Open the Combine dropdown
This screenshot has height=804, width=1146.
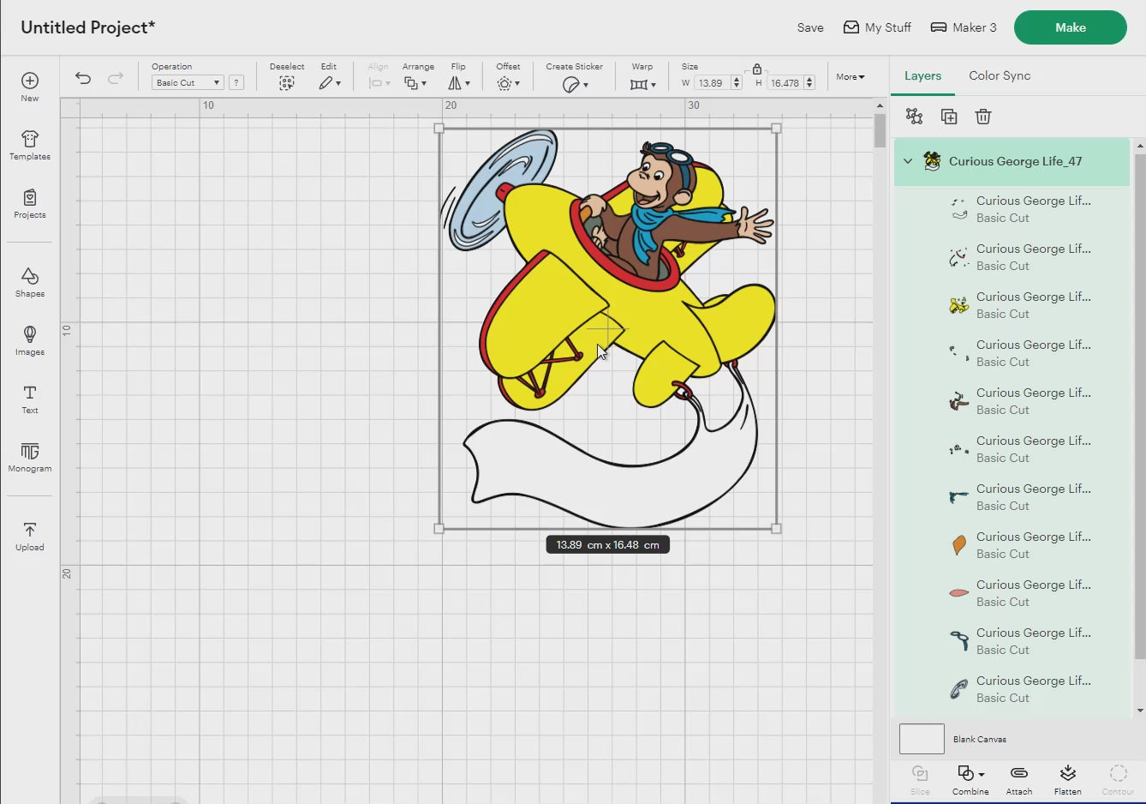(970, 780)
